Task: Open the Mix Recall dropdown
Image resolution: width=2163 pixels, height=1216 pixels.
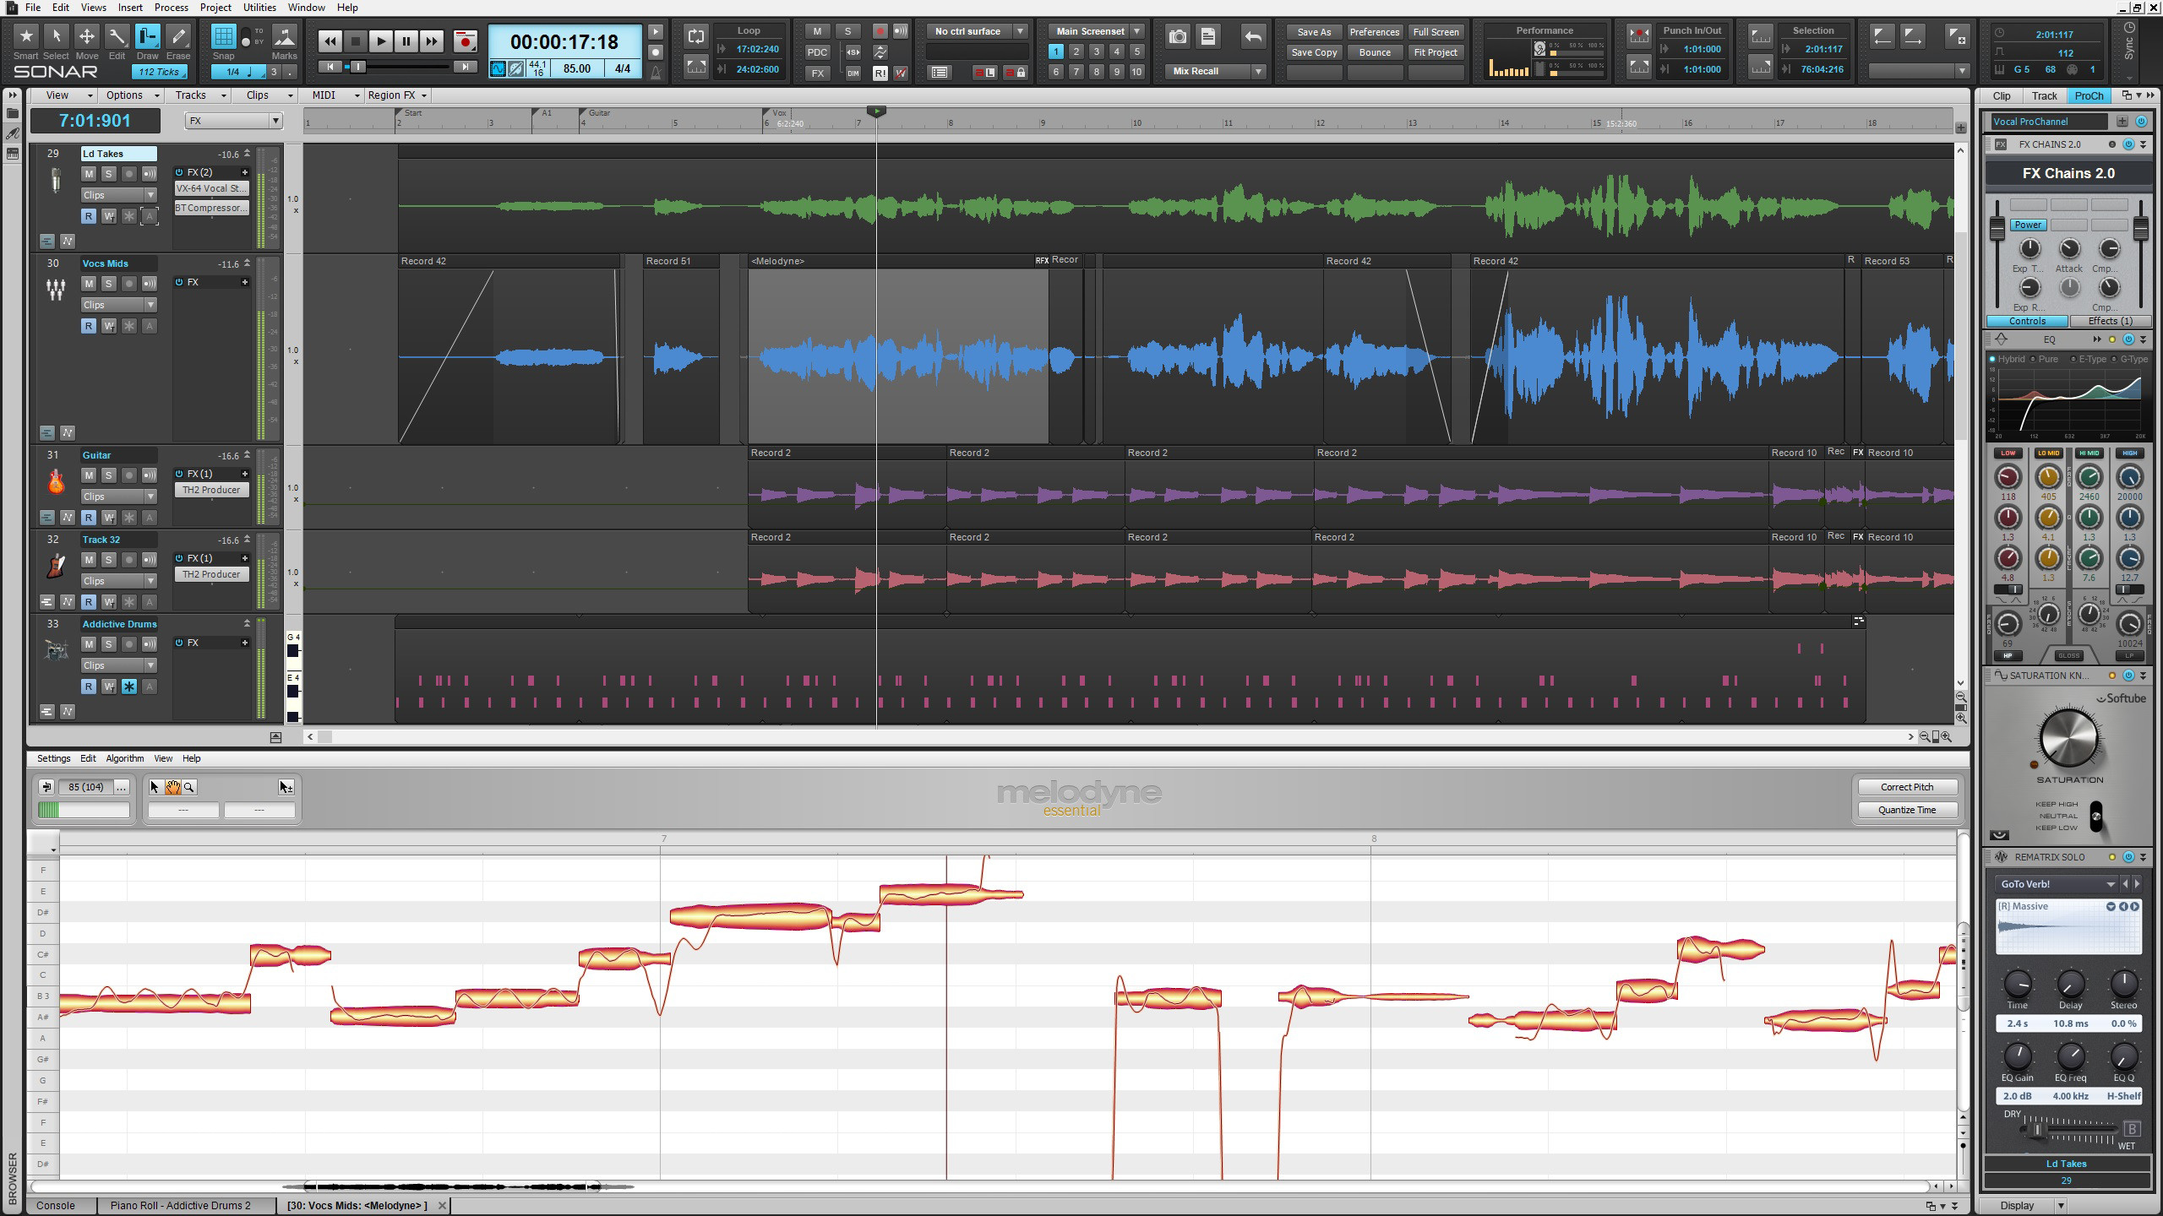Action: coord(1258,72)
